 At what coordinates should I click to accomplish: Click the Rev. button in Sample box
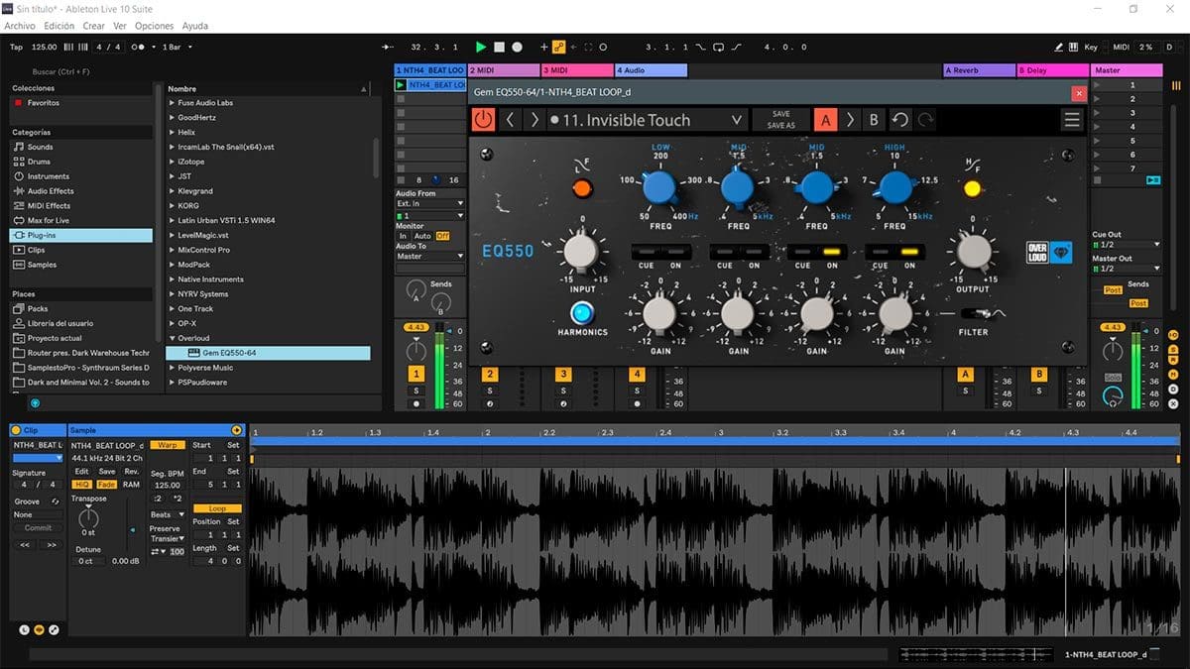(132, 472)
